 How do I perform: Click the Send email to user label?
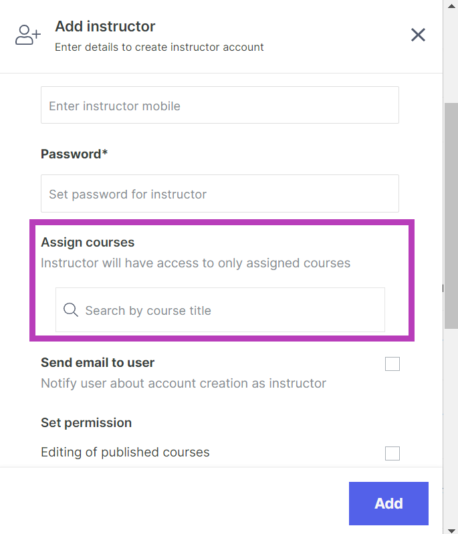tap(98, 363)
